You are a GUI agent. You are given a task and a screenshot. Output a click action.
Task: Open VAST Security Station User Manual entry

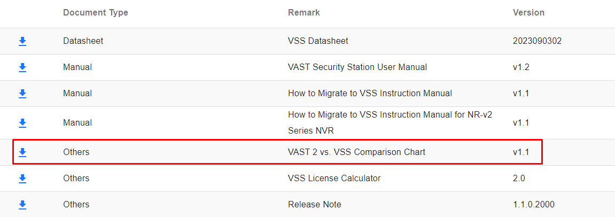coord(357,67)
